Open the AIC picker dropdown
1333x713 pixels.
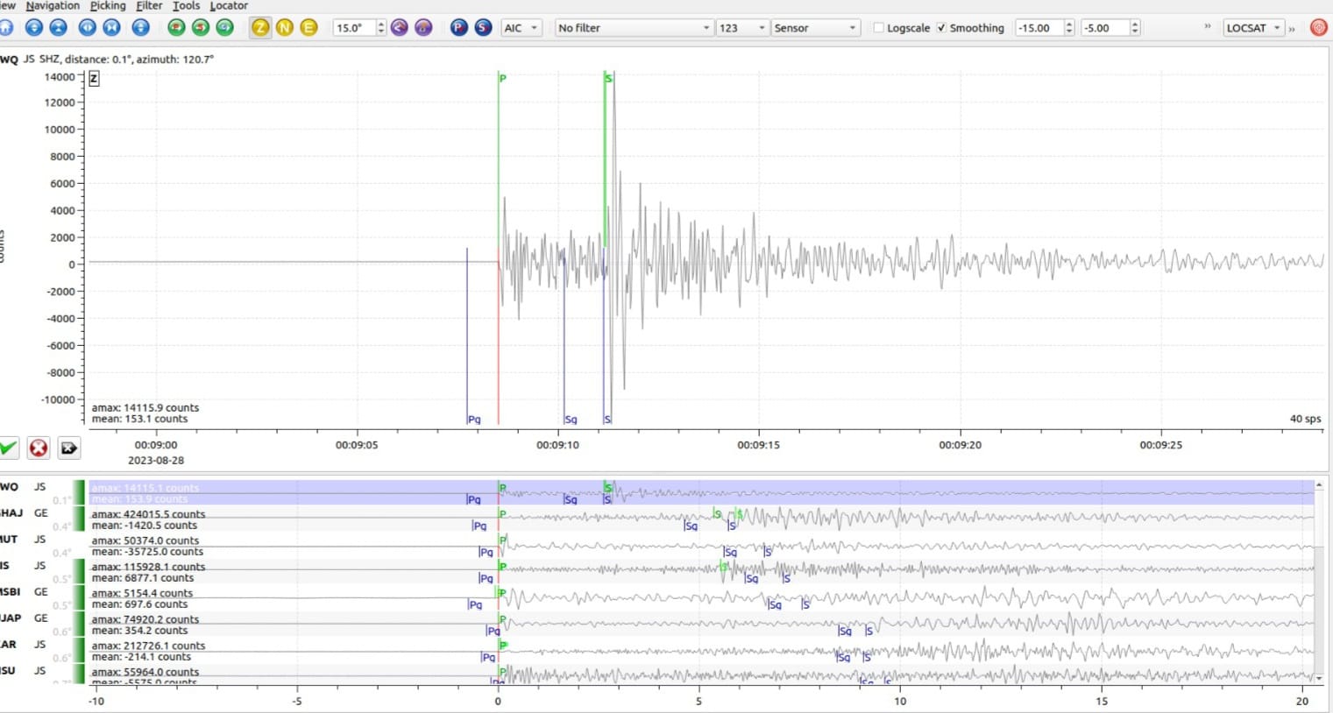point(521,28)
